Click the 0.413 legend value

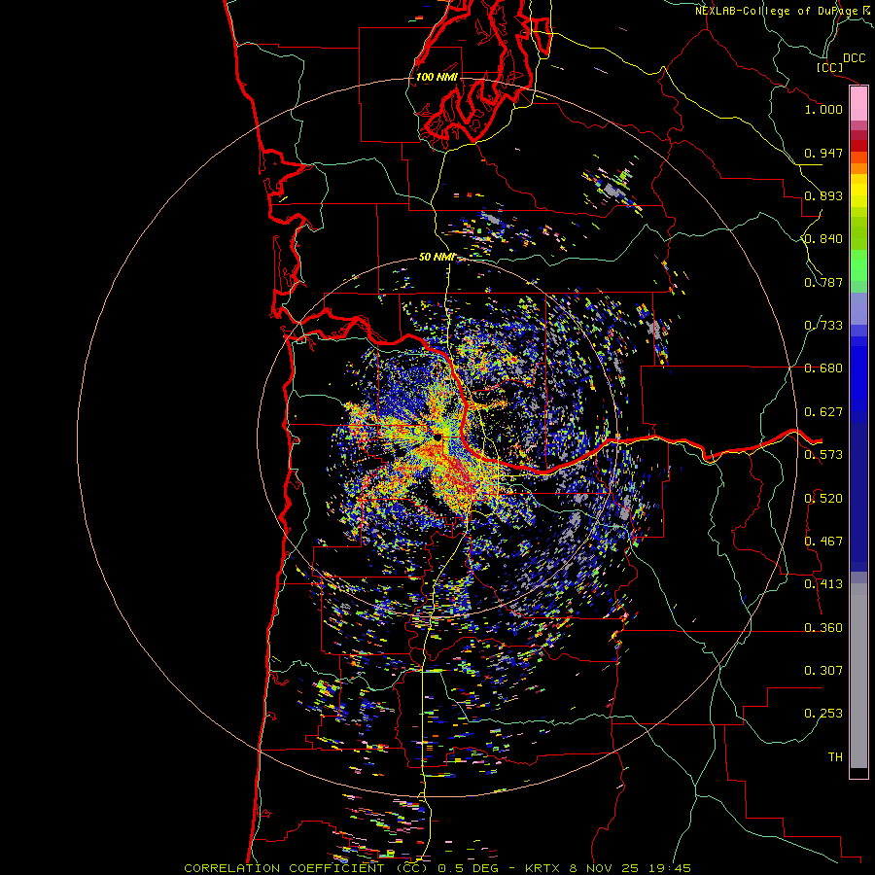pos(823,584)
